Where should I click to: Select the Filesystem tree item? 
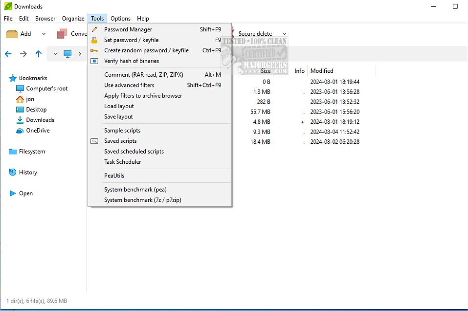tap(32, 152)
